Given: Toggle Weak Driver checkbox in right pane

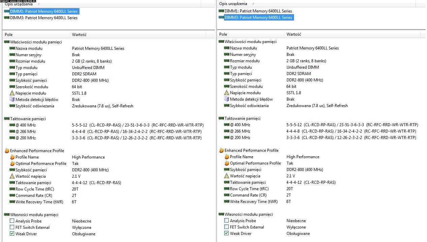Looking at the screenshot, I should tap(227, 233).
